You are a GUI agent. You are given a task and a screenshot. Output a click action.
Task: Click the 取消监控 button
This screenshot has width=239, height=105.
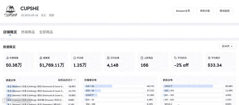click(225, 11)
